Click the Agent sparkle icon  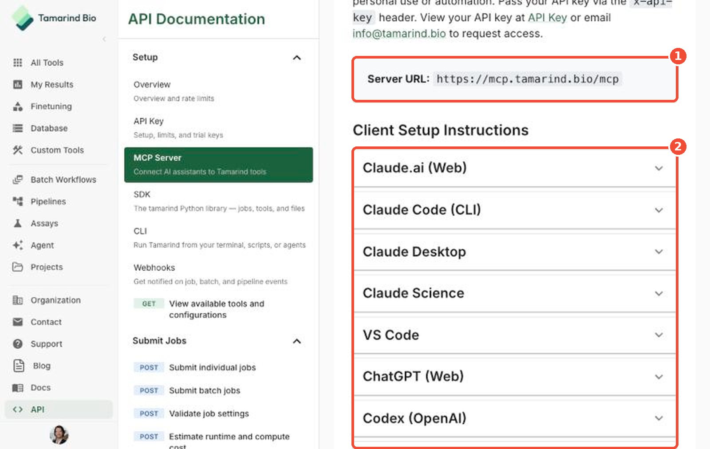tap(18, 245)
